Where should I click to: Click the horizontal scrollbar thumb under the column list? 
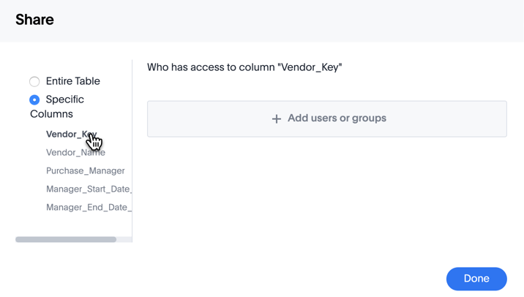[66, 239]
